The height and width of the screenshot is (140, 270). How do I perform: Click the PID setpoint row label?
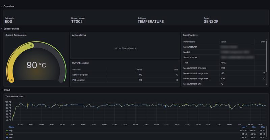tap(78, 80)
